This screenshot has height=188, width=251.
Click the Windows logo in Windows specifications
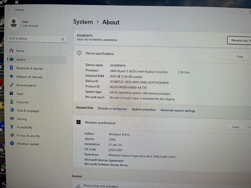(79, 122)
